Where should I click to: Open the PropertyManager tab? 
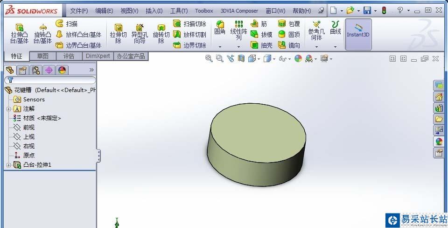click(23, 70)
